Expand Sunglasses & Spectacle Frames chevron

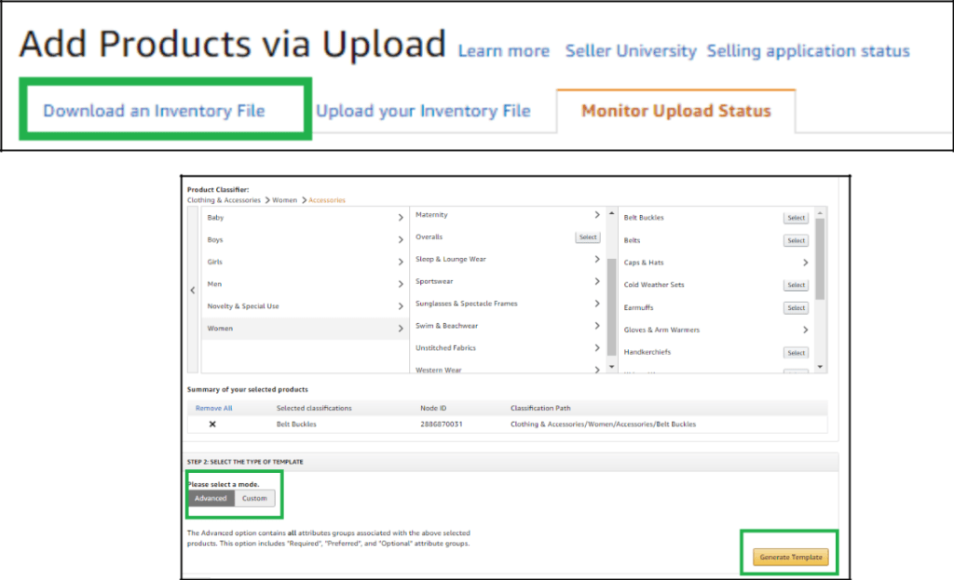coord(597,303)
